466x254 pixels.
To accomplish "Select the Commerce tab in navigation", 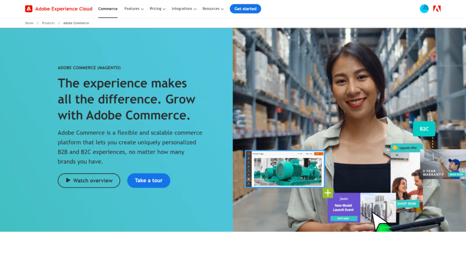I will [108, 9].
